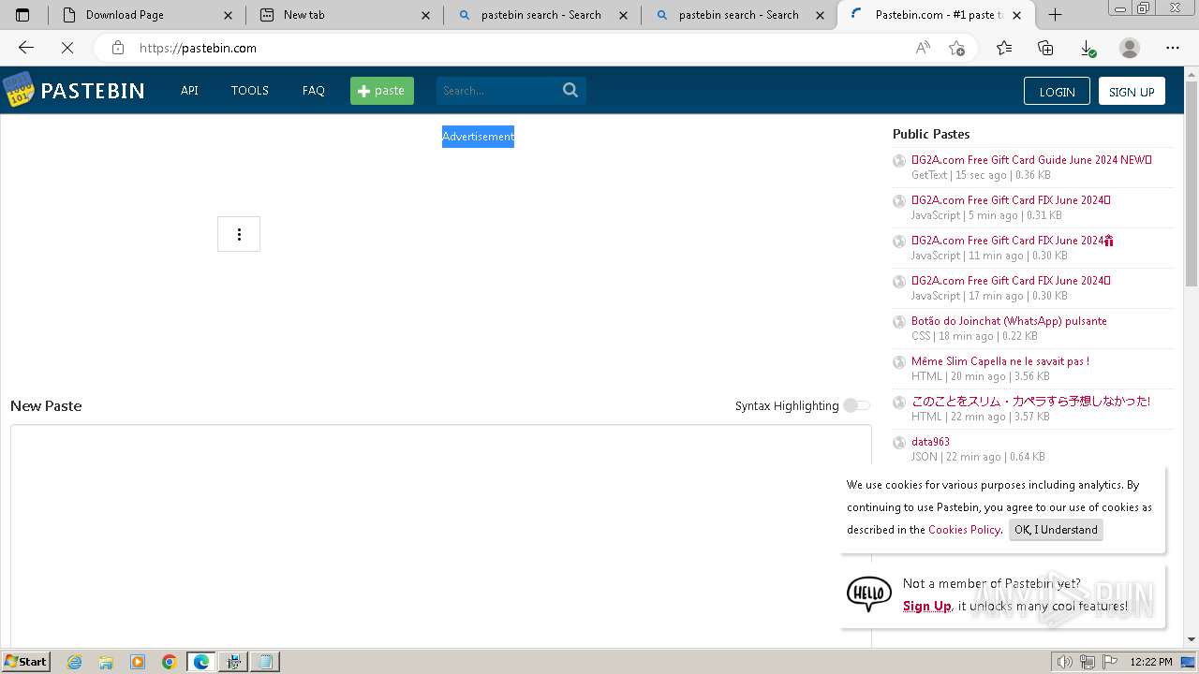The height and width of the screenshot is (674, 1199).
Task: Open the Japanese-titled HTML paste link
Action: pos(1030,402)
